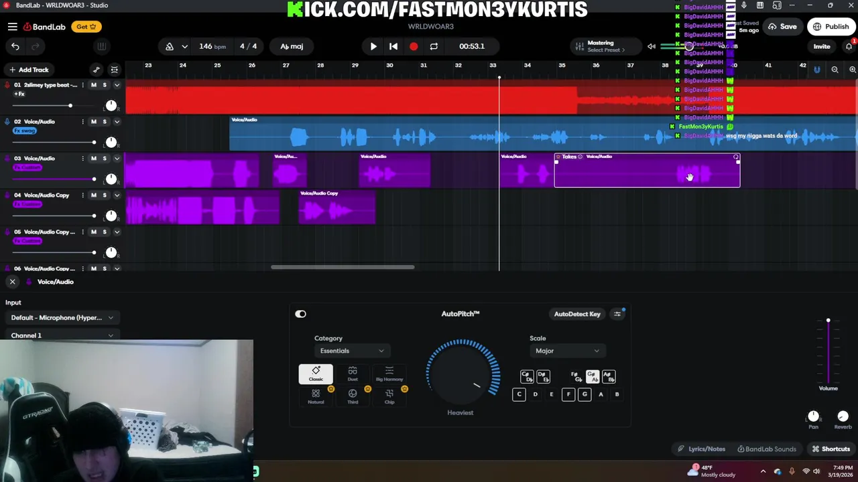Open the 4 / 4 time signature selector
Screen dimensions: 858x482
(248, 46)
